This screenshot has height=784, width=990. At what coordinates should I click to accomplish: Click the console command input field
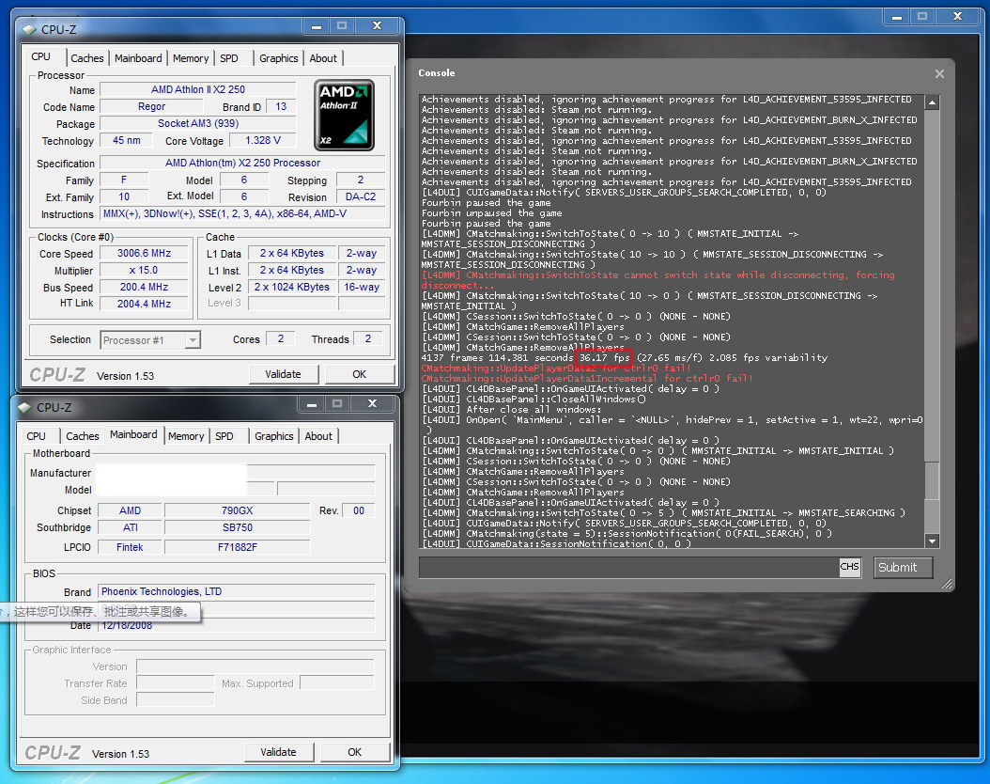coord(629,567)
